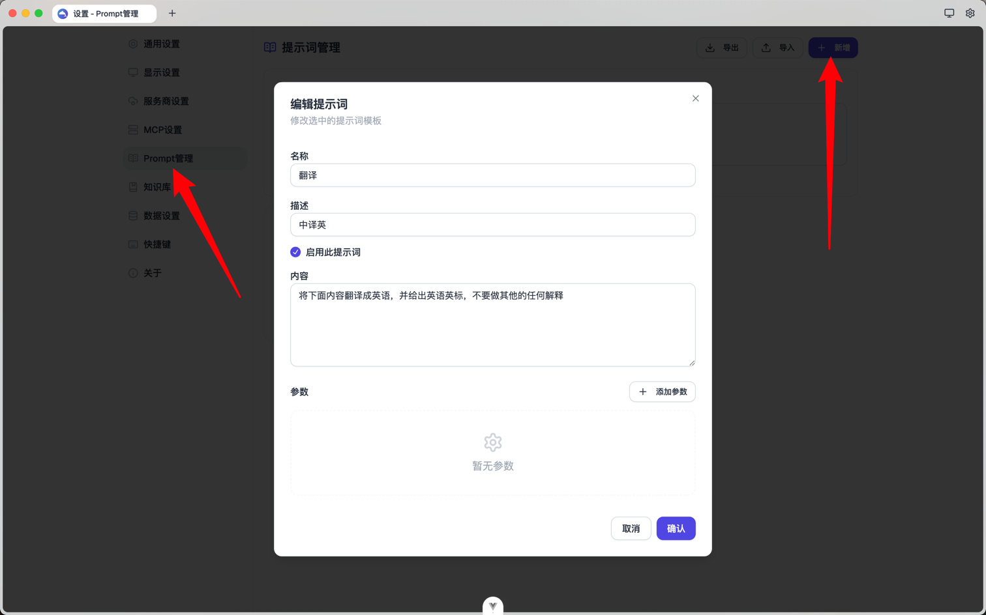Open 数据设置 in the sidebar
The width and height of the screenshot is (986, 615).
(x=185, y=216)
